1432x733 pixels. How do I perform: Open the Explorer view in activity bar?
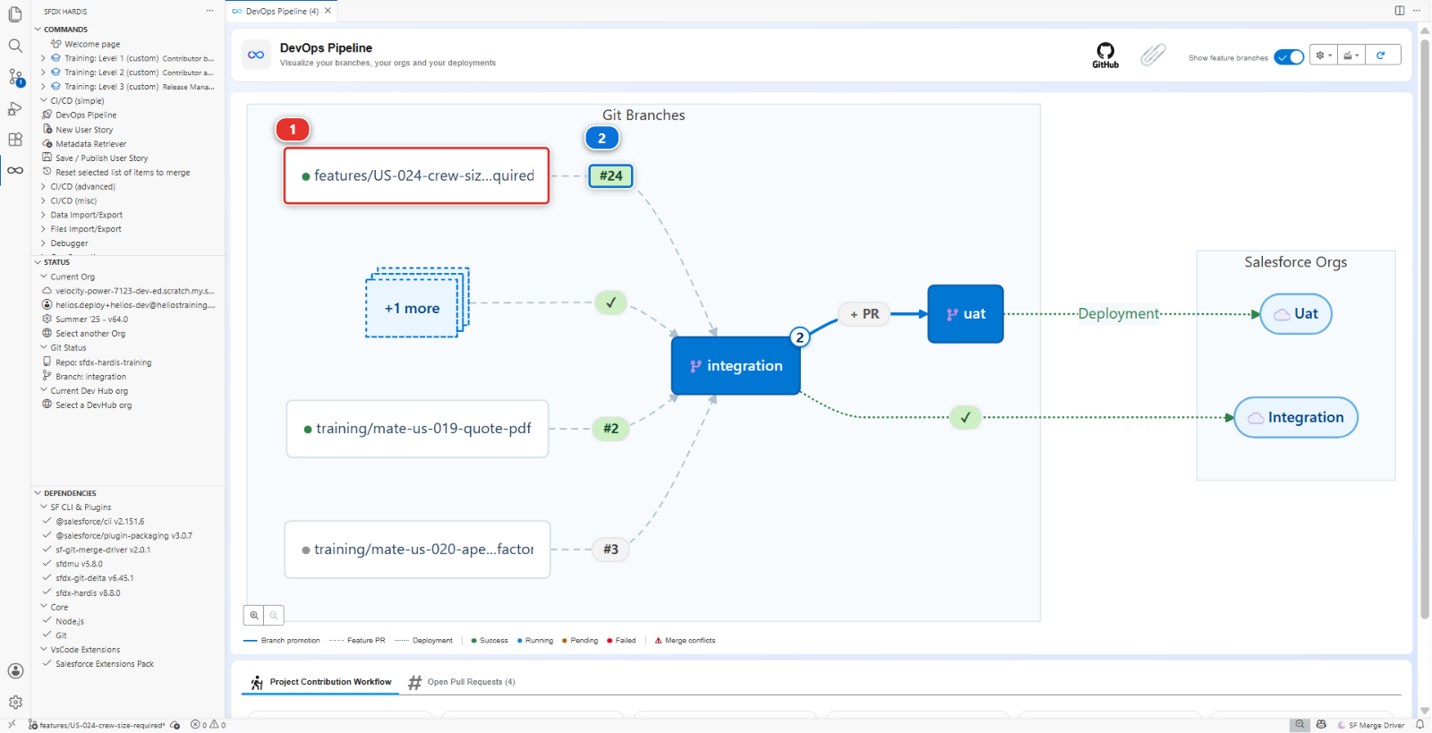tap(15, 14)
